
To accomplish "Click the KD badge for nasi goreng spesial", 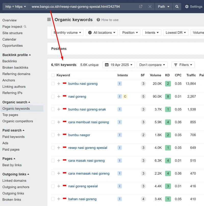I will click(168, 186).
